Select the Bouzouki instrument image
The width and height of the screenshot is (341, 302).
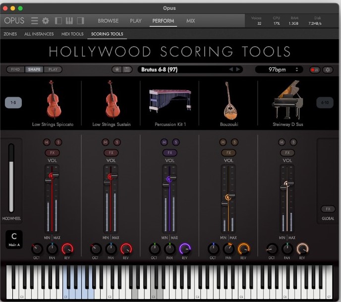pyautogui.click(x=229, y=101)
